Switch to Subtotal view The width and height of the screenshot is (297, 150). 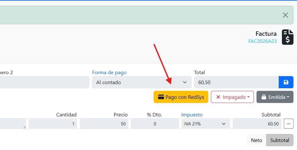pos(280,140)
